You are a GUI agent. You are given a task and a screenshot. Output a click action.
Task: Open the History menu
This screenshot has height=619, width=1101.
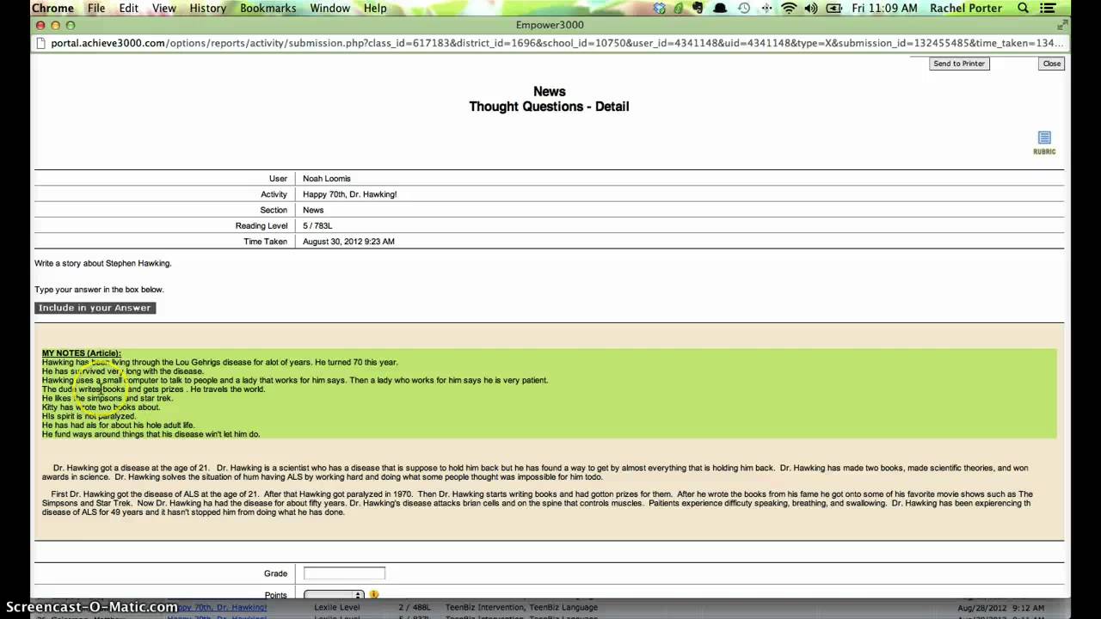207,8
